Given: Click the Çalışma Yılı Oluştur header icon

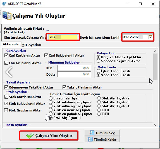Looking at the screenshot, I should tap(7, 16).
